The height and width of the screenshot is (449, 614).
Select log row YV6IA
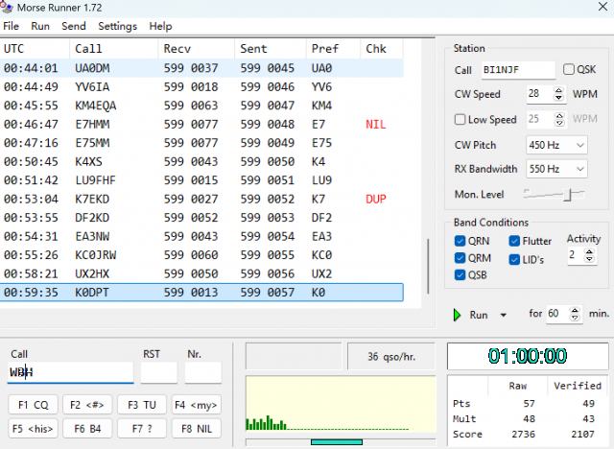pos(201,87)
